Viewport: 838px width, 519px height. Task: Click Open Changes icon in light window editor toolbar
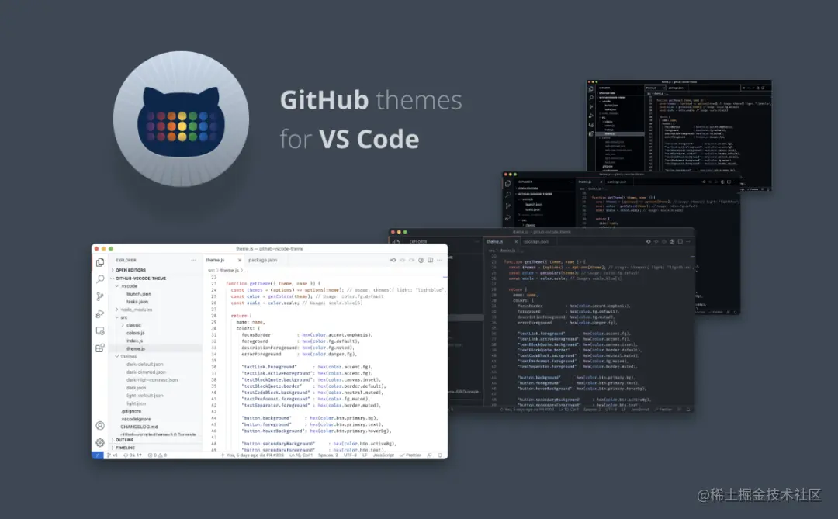393,261
